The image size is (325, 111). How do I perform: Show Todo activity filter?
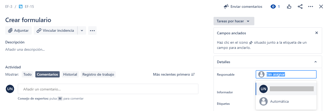(x=27, y=74)
